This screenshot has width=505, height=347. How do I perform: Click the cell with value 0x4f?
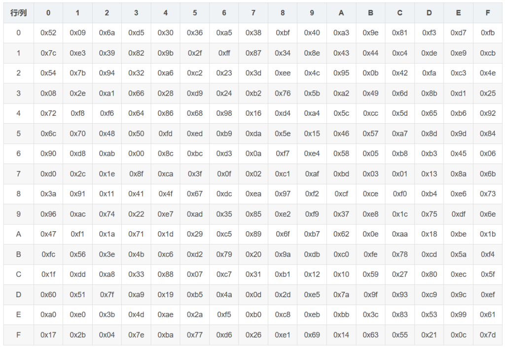pos(165,194)
